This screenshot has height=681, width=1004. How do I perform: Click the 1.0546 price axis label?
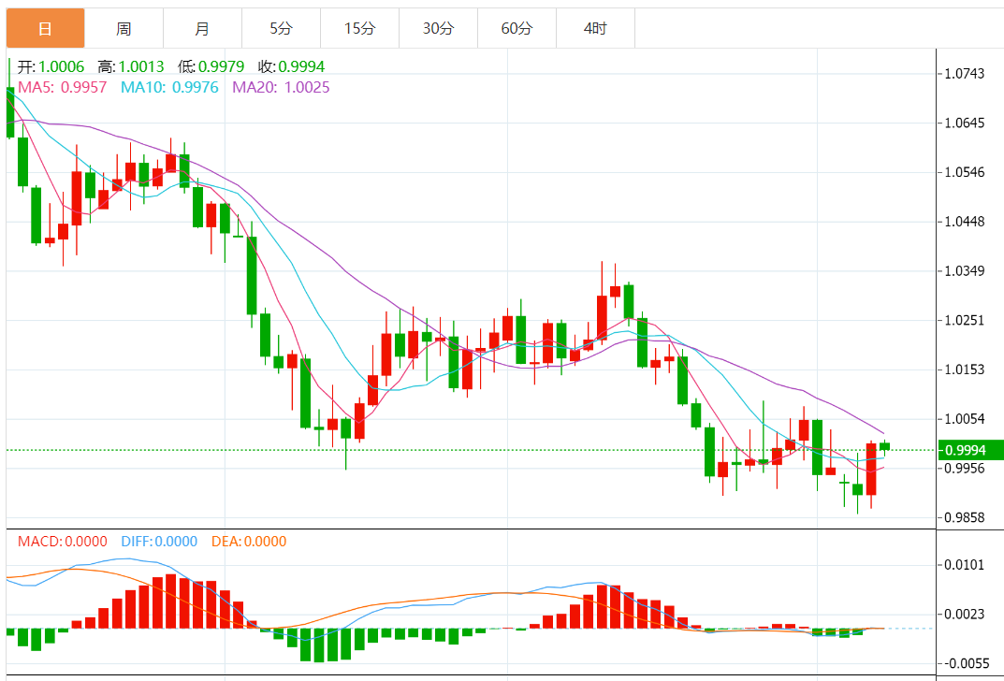point(965,172)
